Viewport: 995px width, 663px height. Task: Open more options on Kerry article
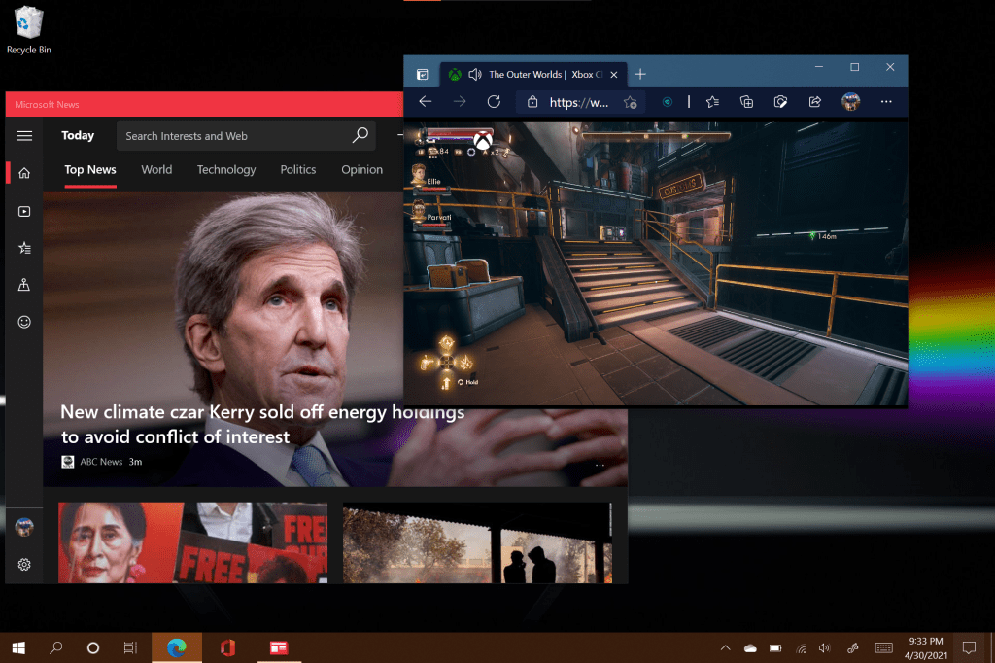600,465
